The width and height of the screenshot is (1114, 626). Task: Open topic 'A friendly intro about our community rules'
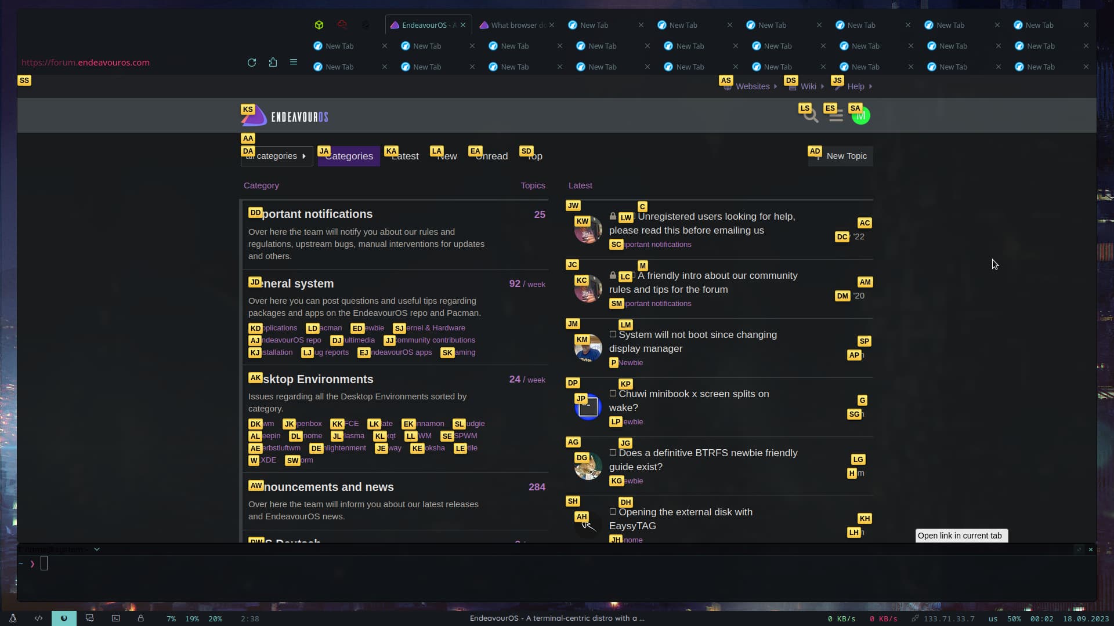click(x=703, y=282)
